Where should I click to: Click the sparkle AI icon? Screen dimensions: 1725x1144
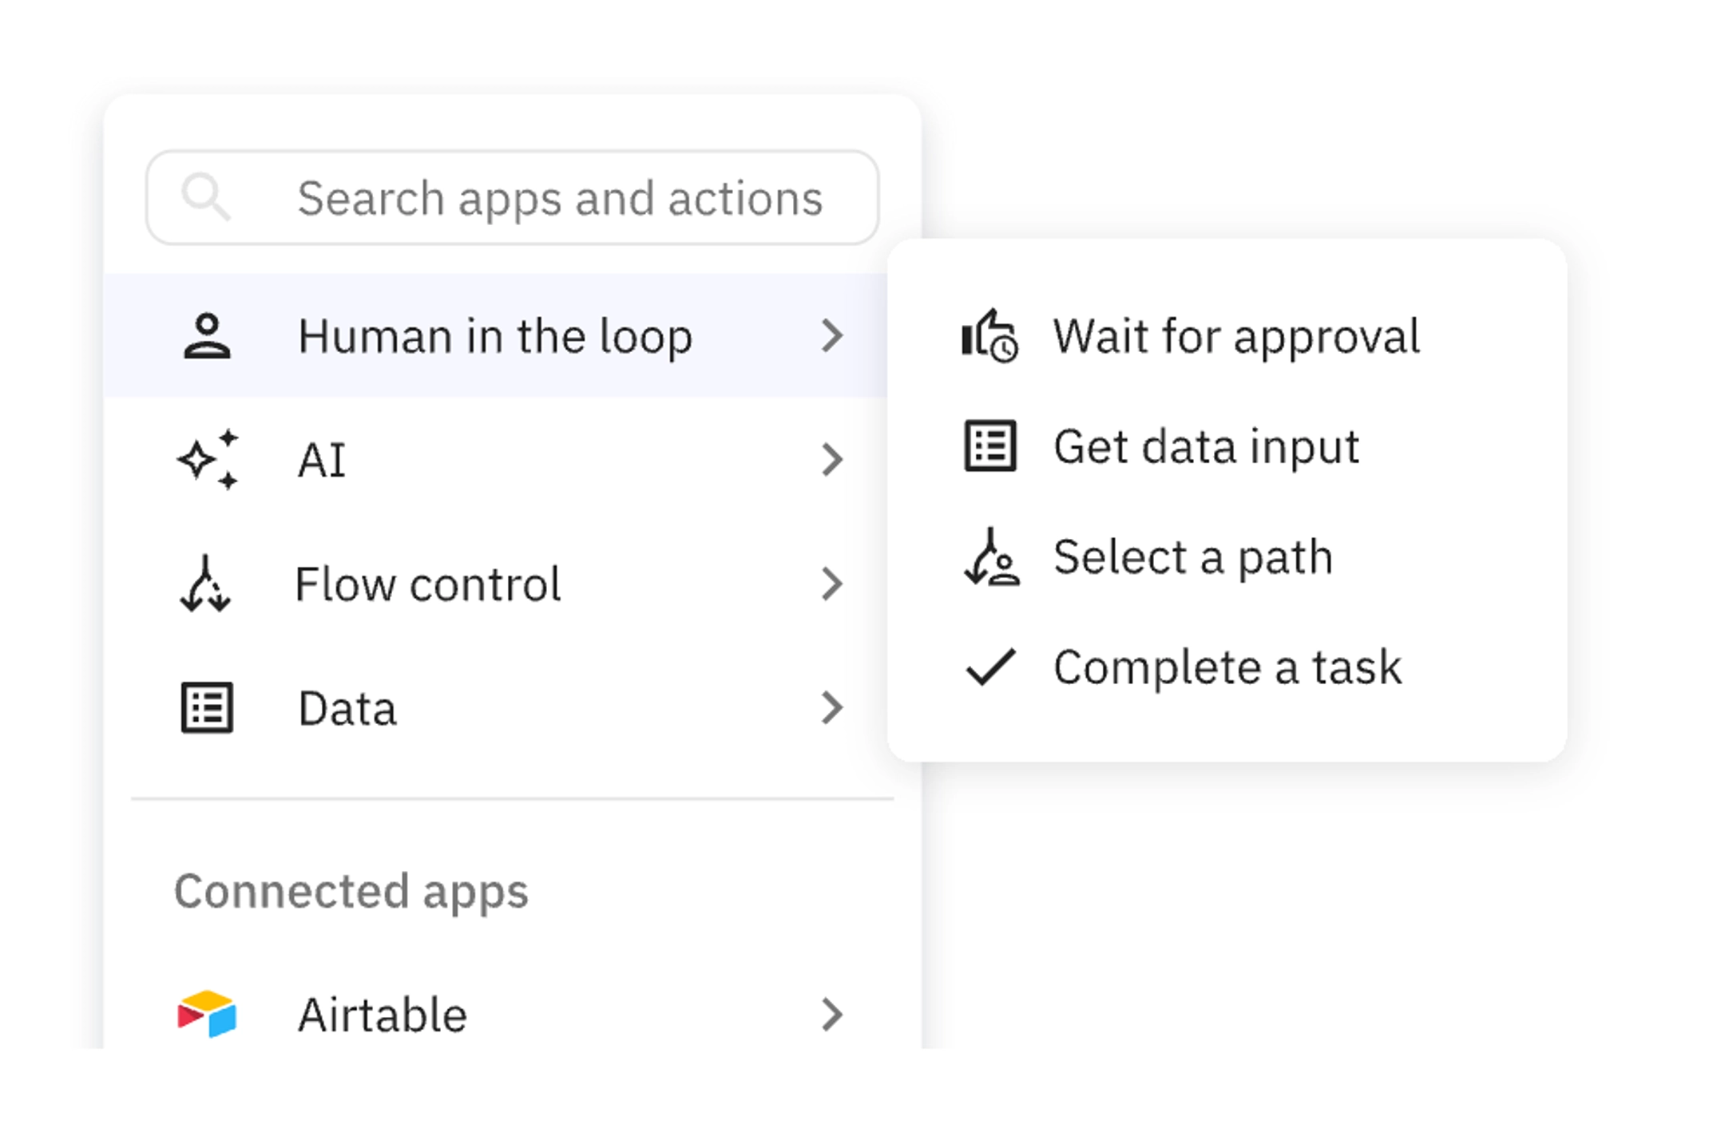(208, 460)
